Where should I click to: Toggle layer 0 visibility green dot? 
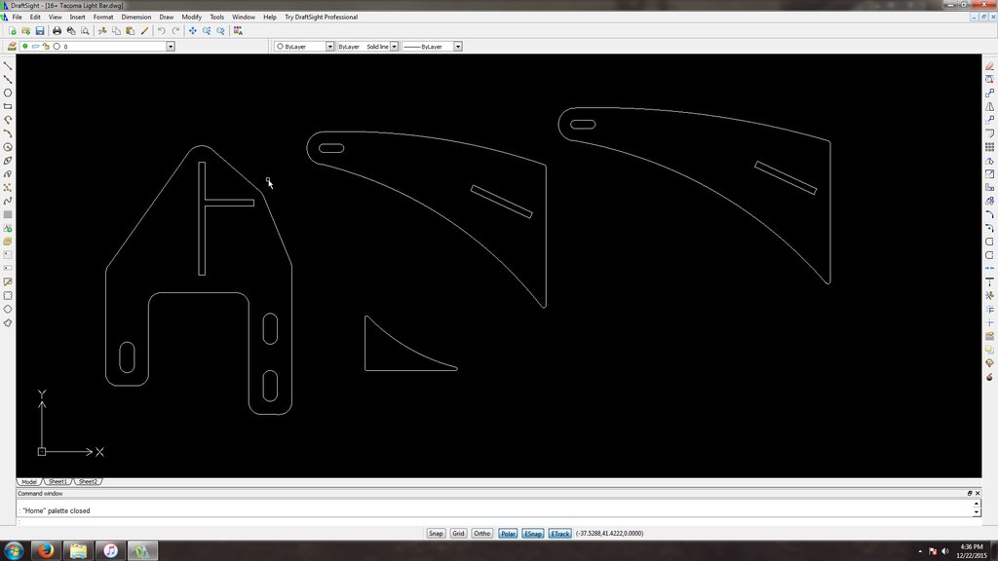pyautogui.click(x=24, y=47)
